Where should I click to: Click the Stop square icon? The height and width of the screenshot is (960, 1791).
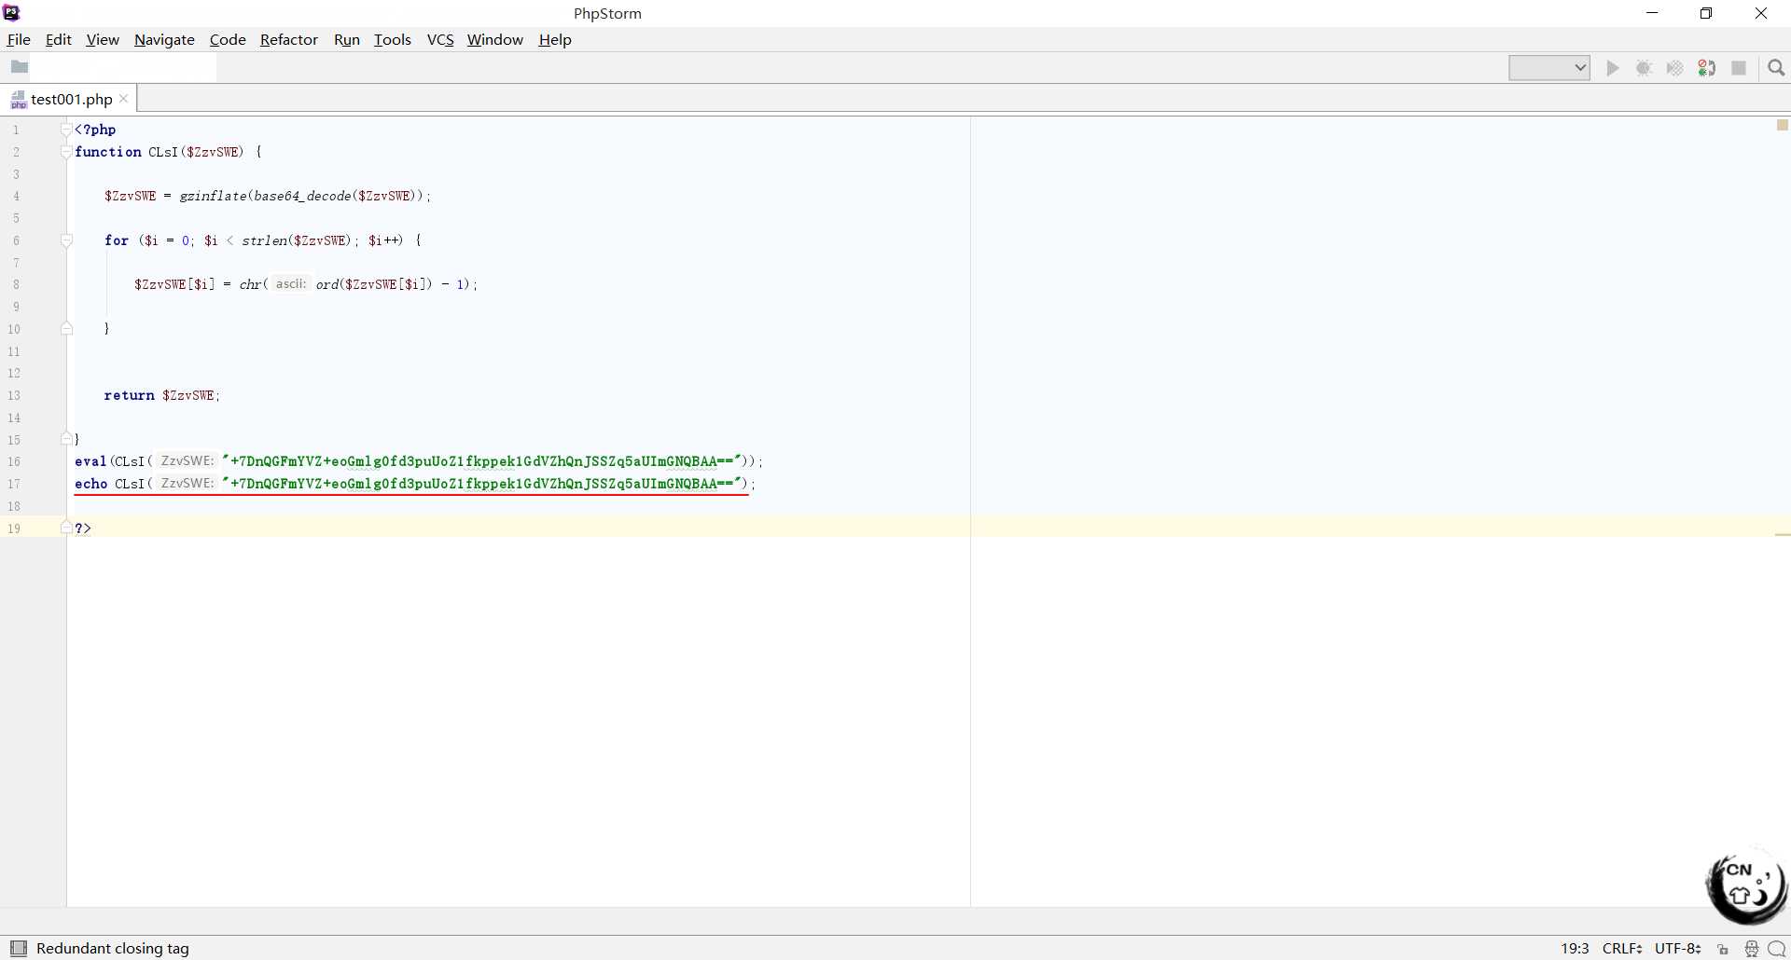tap(1739, 68)
